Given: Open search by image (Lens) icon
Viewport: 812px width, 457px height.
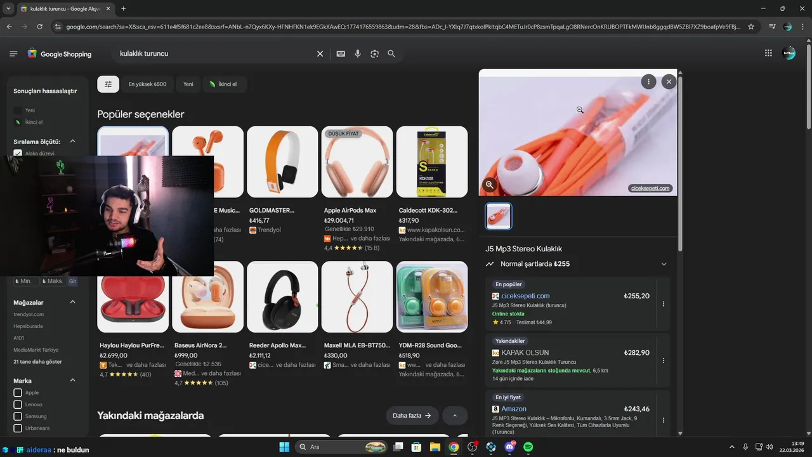Looking at the screenshot, I should (374, 54).
